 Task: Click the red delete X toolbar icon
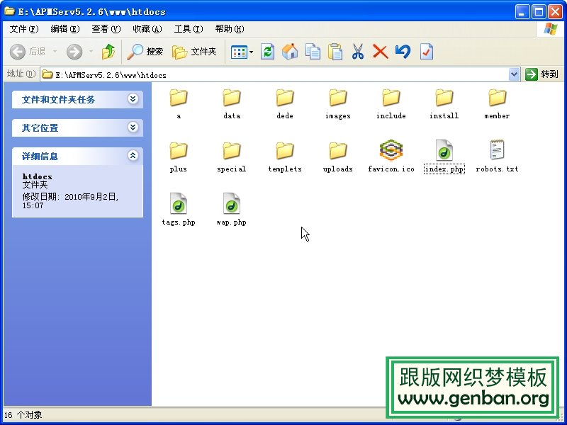click(379, 51)
